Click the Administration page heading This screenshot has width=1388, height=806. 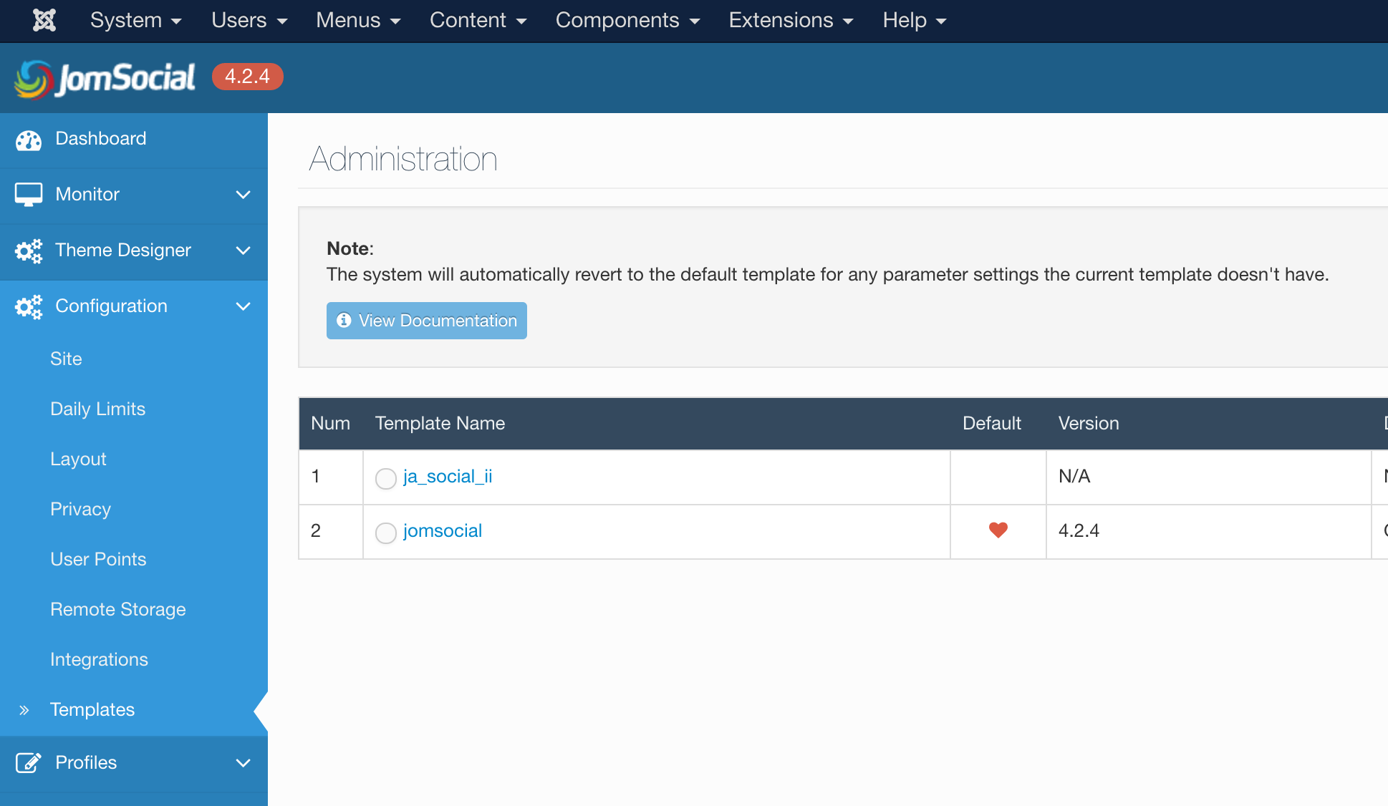point(403,159)
